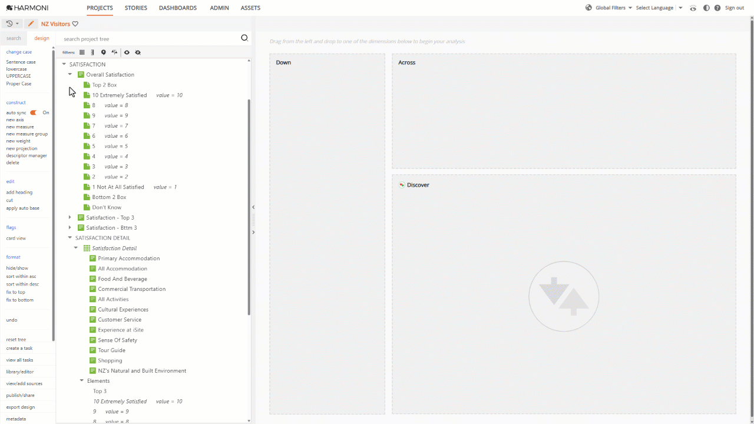Apply Sentence case
754x424 pixels.
tap(21, 62)
